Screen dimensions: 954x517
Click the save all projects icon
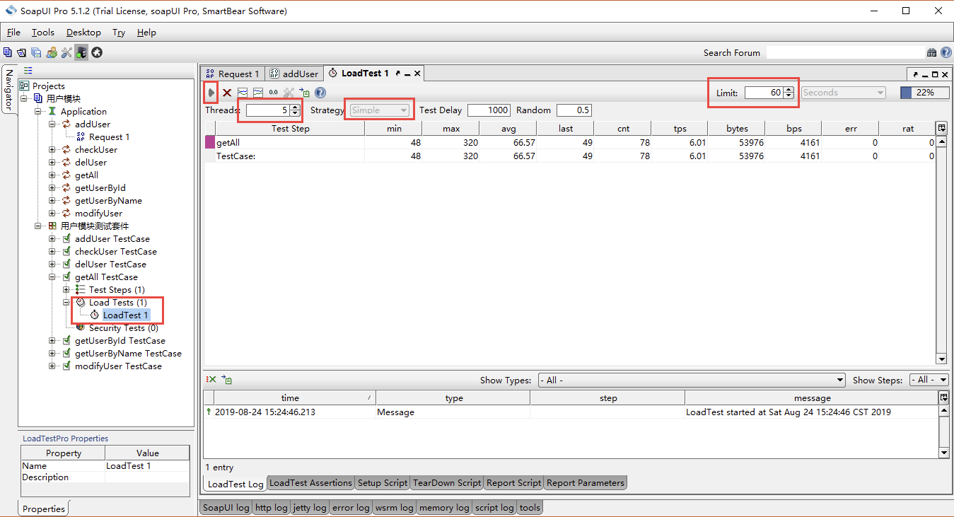[36, 52]
